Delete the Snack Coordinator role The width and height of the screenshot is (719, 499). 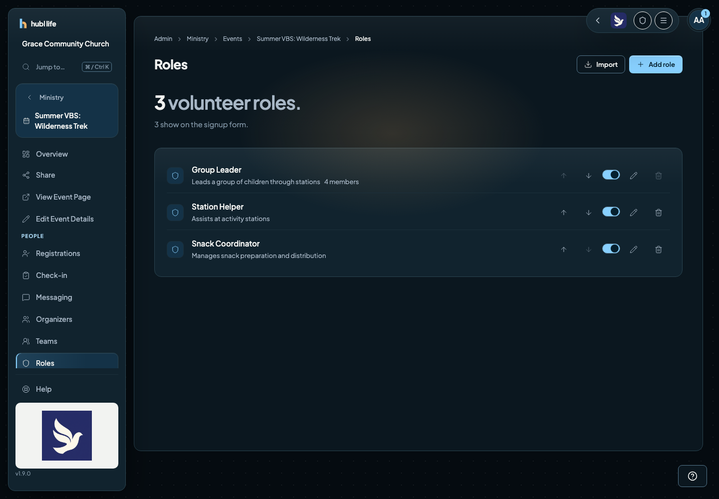(659, 249)
